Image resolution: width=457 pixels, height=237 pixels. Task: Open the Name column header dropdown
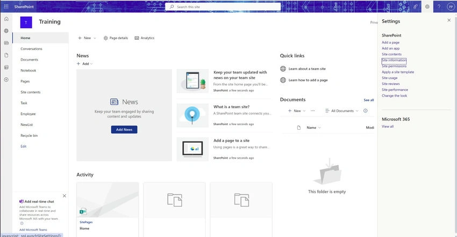point(313,128)
